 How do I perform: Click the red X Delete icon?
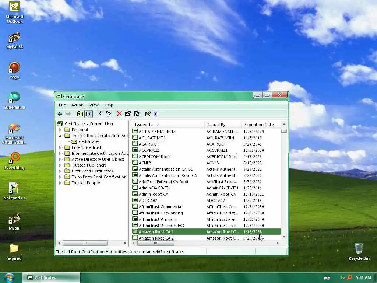119,113
